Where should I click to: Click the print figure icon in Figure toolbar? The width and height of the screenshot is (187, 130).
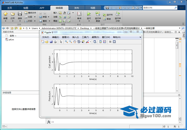[55, 42]
